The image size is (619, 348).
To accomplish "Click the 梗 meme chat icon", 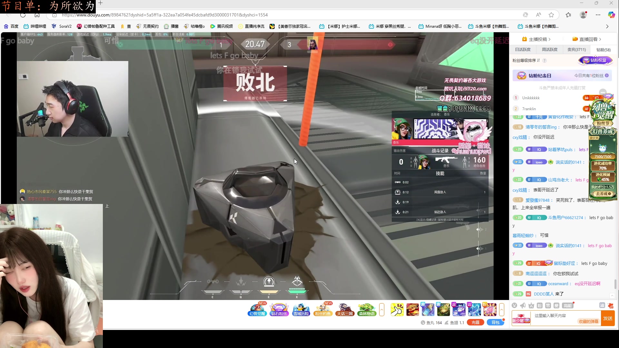I will (556, 305).
